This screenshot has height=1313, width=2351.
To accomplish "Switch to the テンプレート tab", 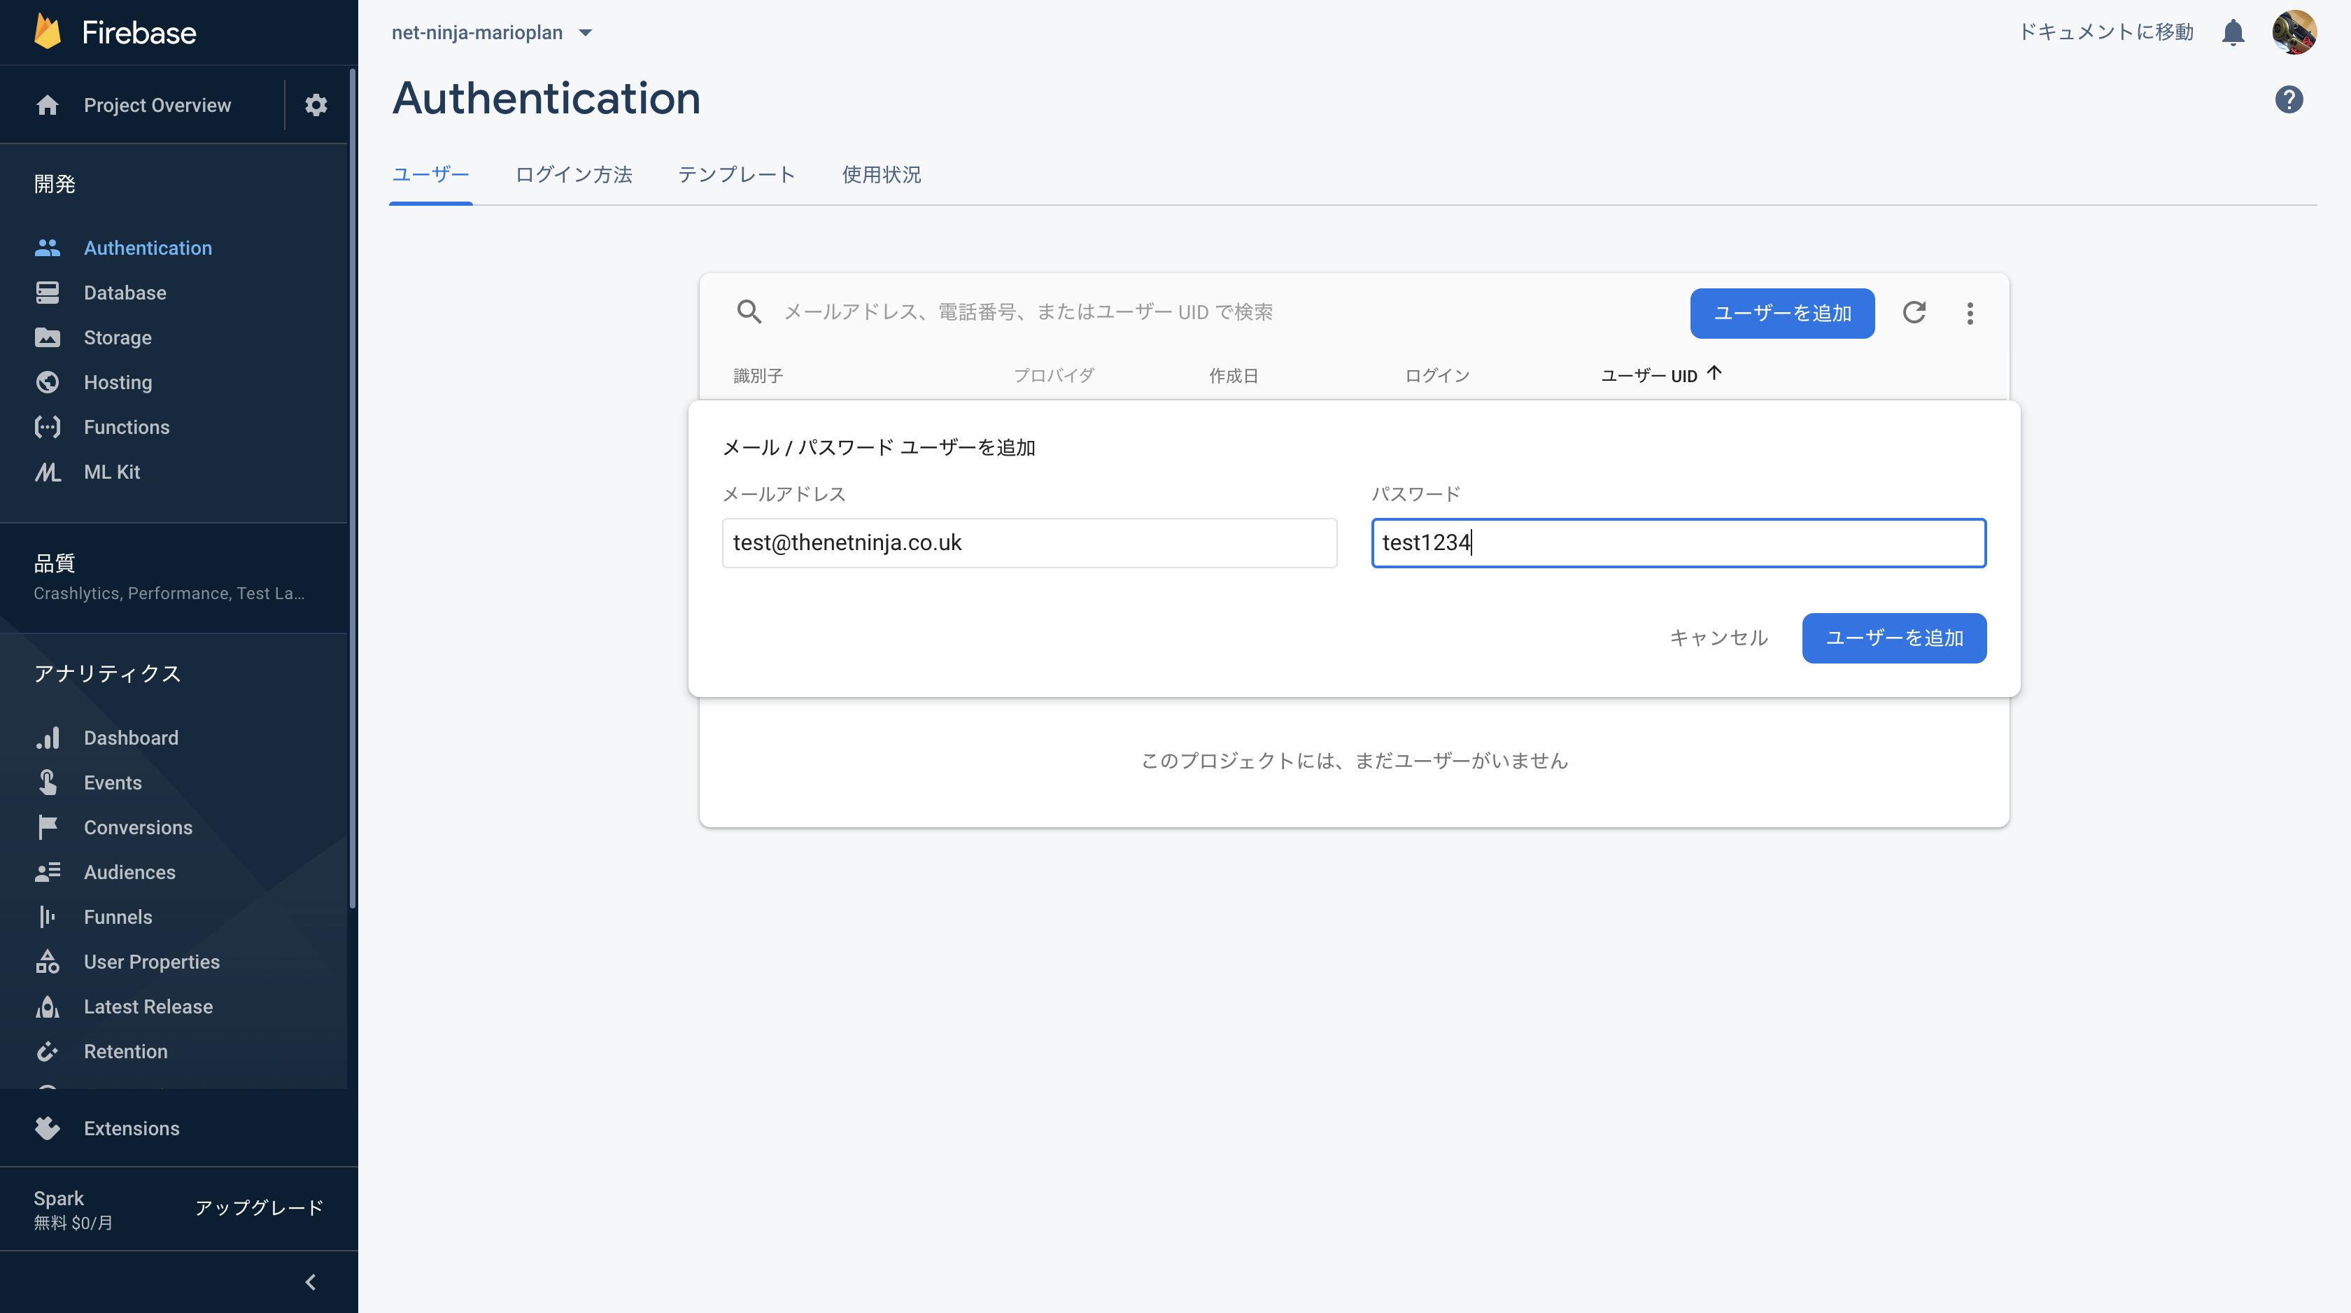I will click(735, 174).
